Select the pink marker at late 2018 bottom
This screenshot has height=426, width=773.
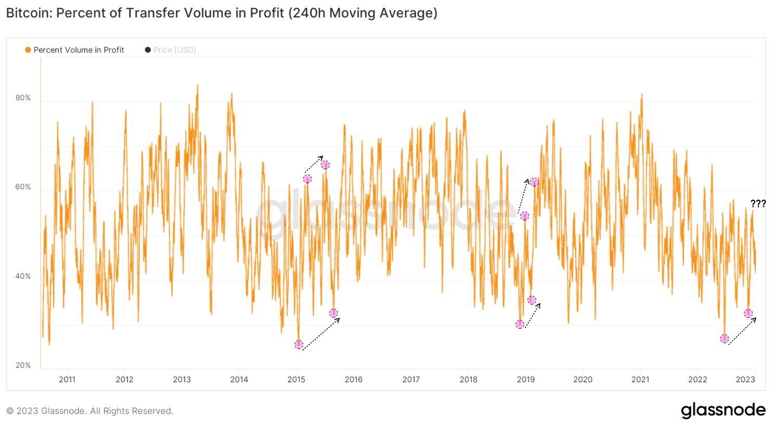pos(520,324)
